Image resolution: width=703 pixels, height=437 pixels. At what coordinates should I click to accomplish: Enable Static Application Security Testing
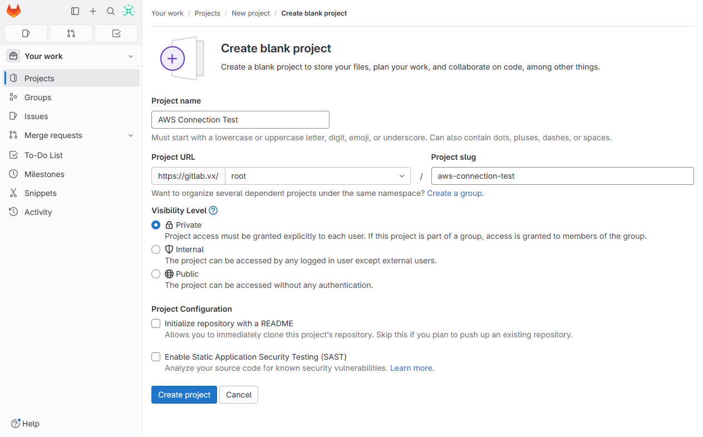pos(156,357)
